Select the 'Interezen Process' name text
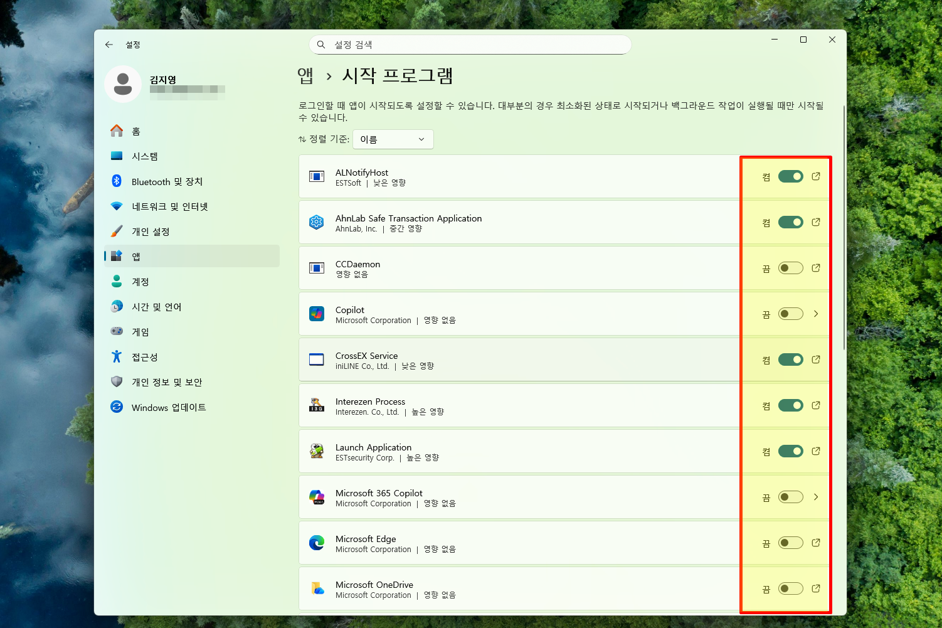This screenshot has width=942, height=628. coord(370,402)
